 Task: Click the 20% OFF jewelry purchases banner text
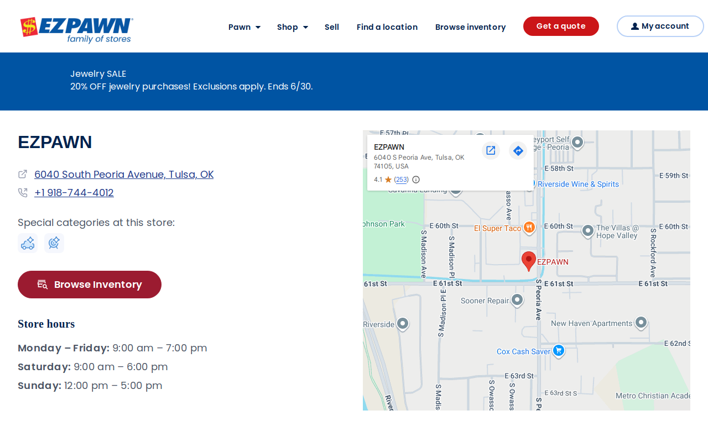[191, 86]
